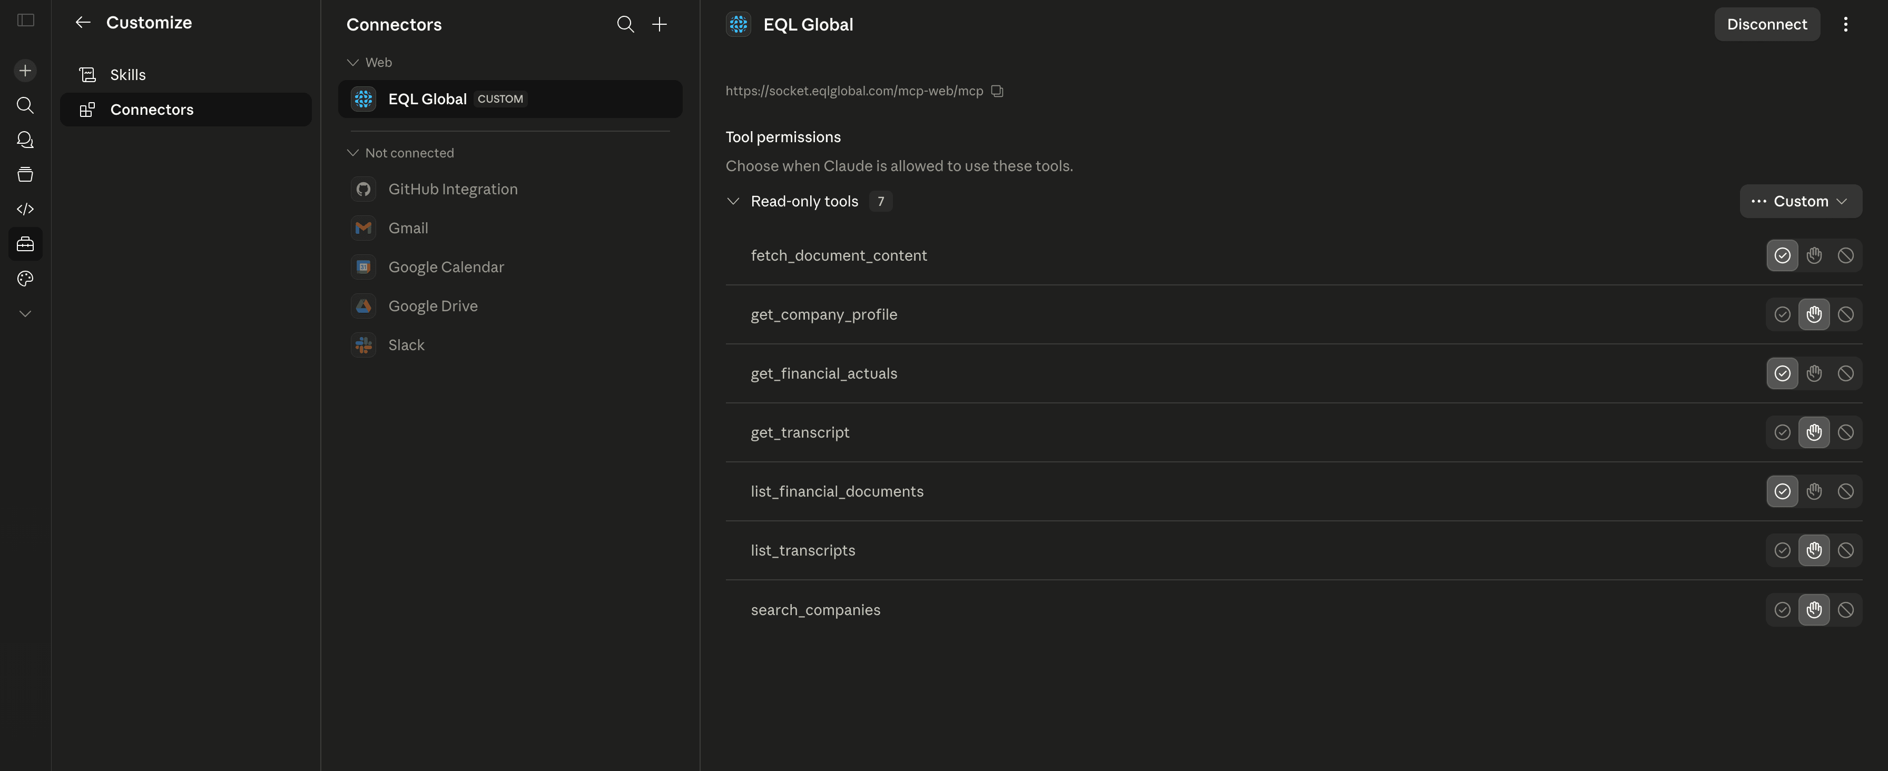Block the get_financial_actuals tool
The width and height of the screenshot is (1888, 771).
pos(1845,373)
